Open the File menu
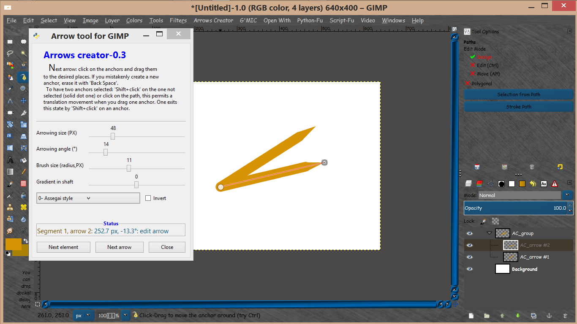Image resolution: width=577 pixels, height=324 pixels. pyautogui.click(x=11, y=20)
